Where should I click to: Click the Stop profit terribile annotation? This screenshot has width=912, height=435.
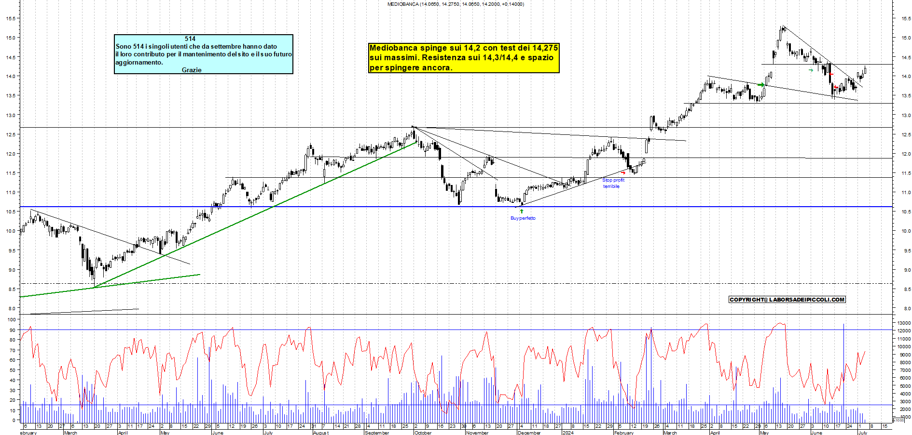(x=613, y=183)
